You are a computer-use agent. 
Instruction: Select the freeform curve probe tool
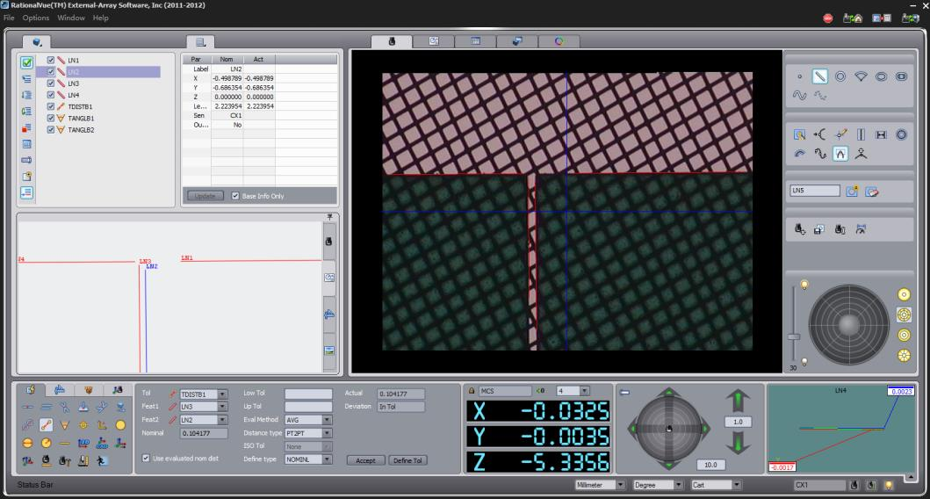[x=819, y=154]
